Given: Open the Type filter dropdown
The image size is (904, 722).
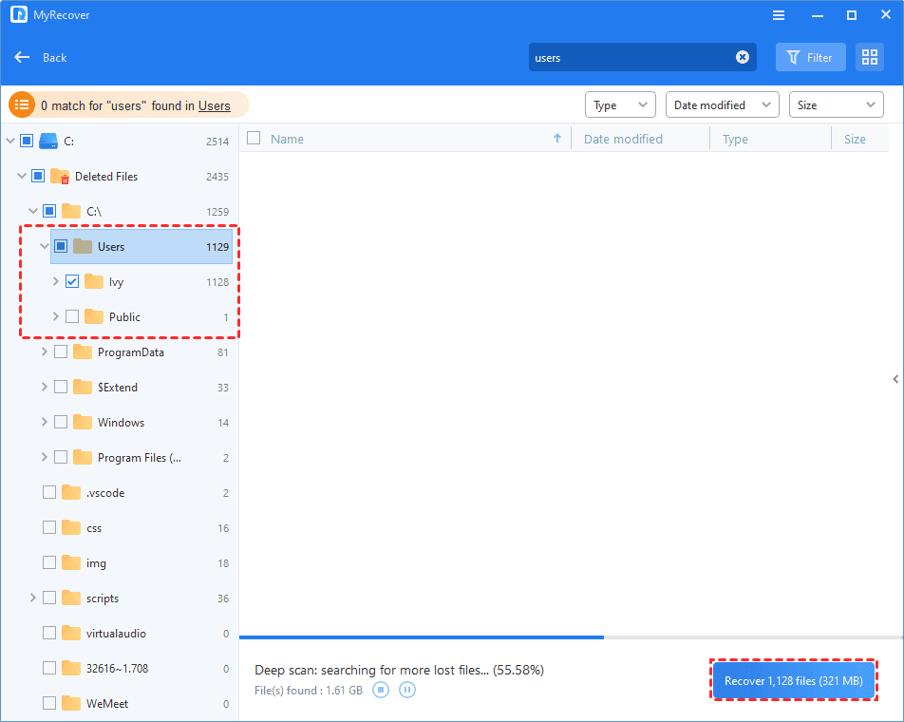Looking at the screenshot, I should pyautogui.click(x=620, y=104).
